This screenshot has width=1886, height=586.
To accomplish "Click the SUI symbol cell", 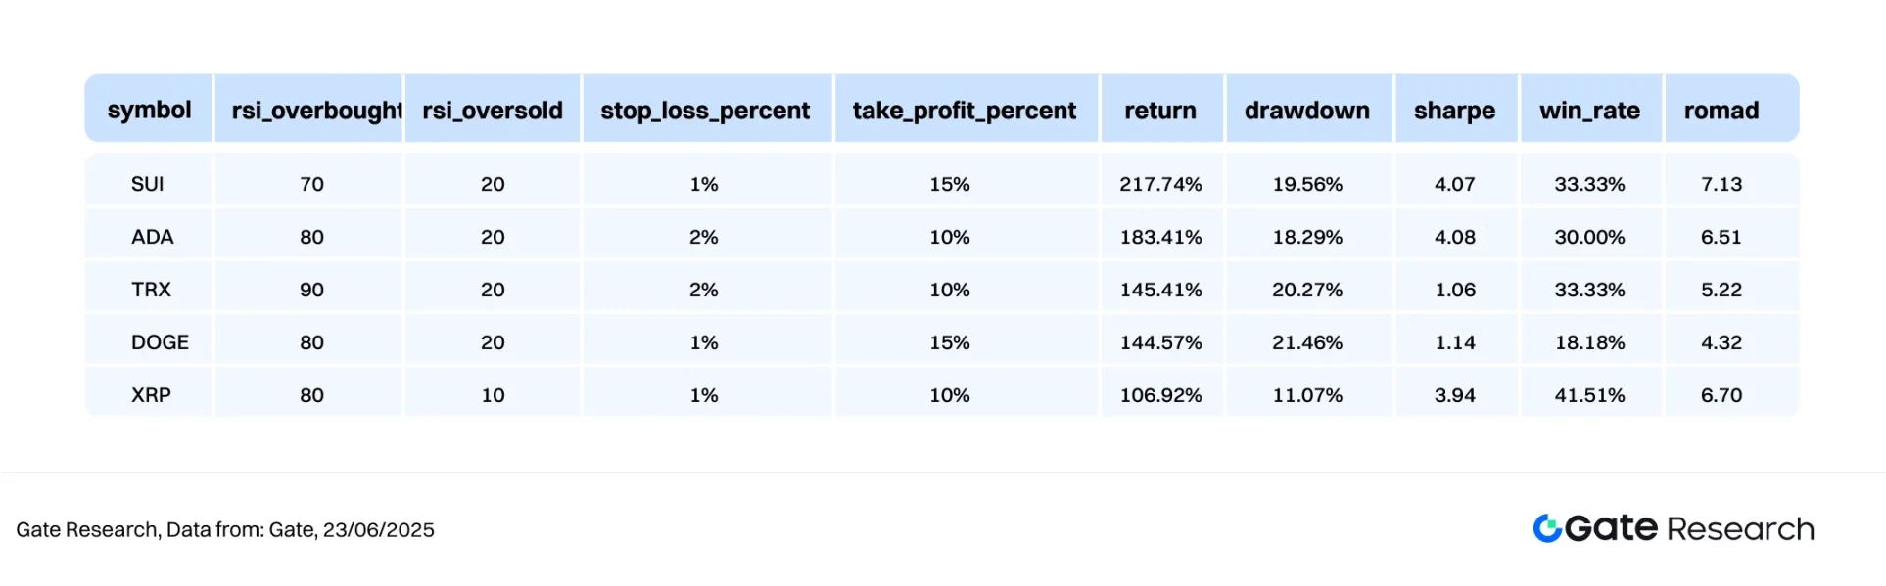I will pos(148,184).
